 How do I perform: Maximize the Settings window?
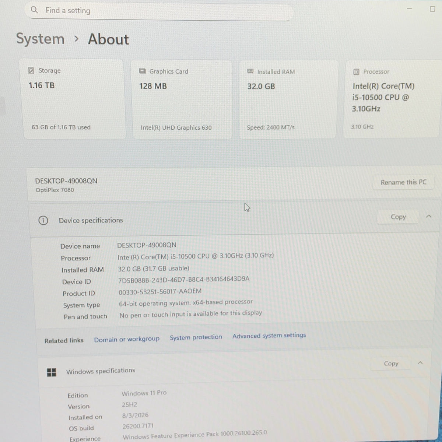433,9
